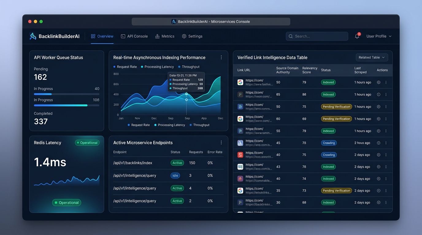Click the magnifier icon in the search box

pos(291,36)
